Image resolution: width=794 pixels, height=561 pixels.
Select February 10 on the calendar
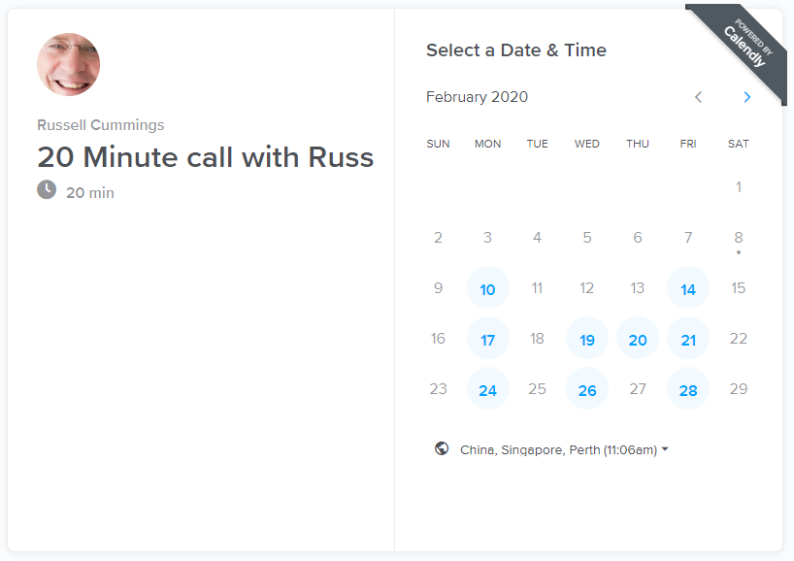(487, 287)
